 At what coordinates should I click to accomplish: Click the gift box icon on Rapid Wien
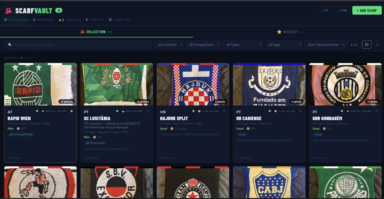[18, 129]
